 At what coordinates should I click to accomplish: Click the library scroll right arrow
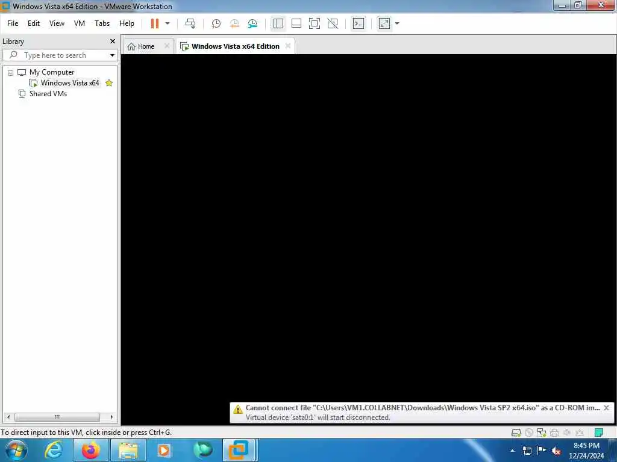[x=111, y=417]
